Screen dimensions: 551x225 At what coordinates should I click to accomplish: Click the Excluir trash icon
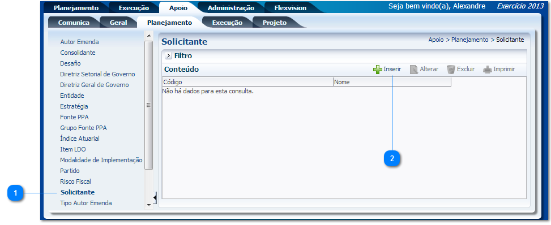click(451, 70)
